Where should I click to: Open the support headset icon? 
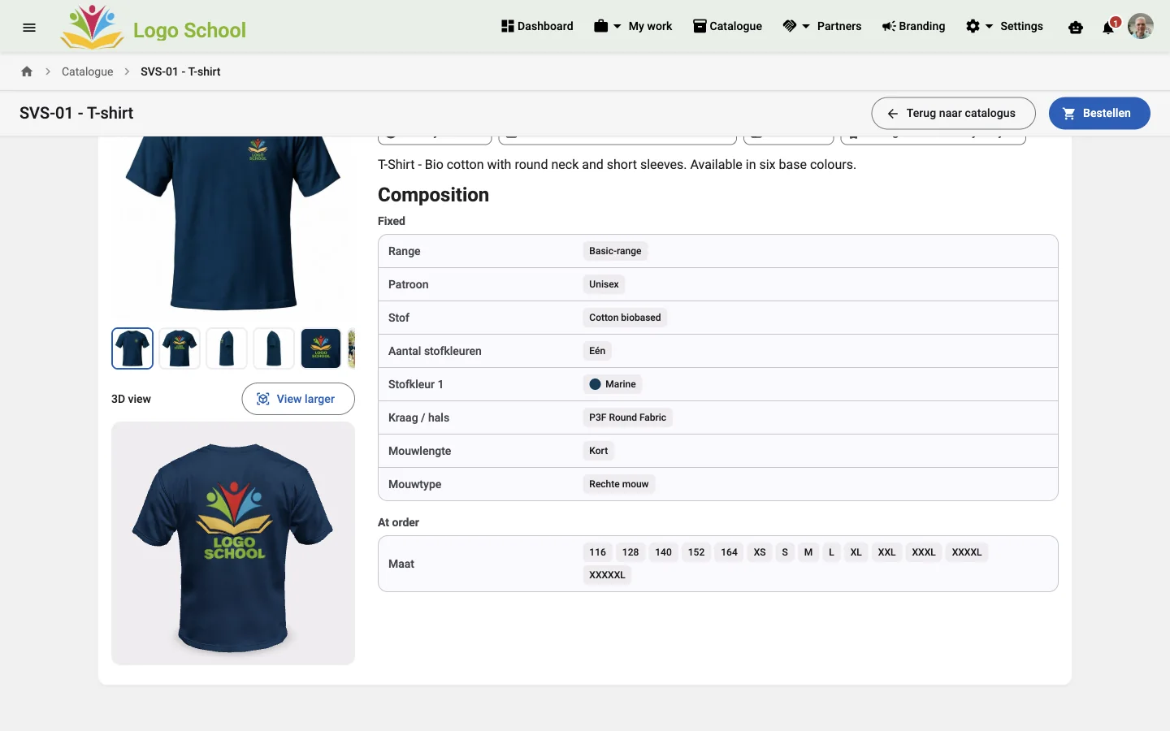click(x=1076, y=28)
